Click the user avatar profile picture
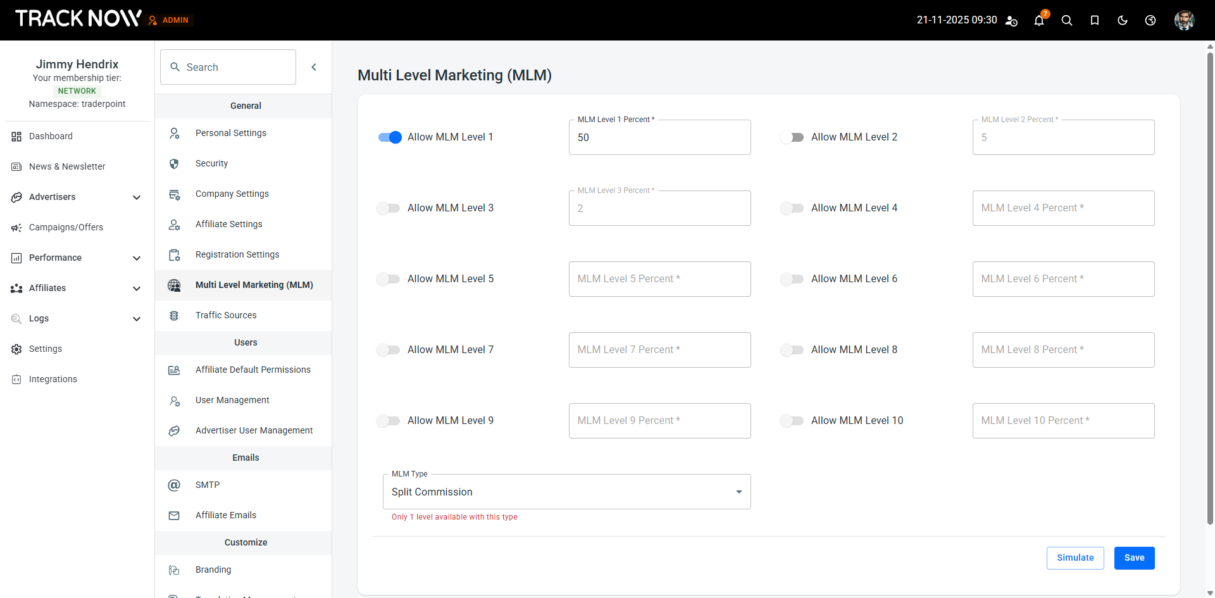The height and width of the screenshot is (598, 1215). coord(1184,20)
